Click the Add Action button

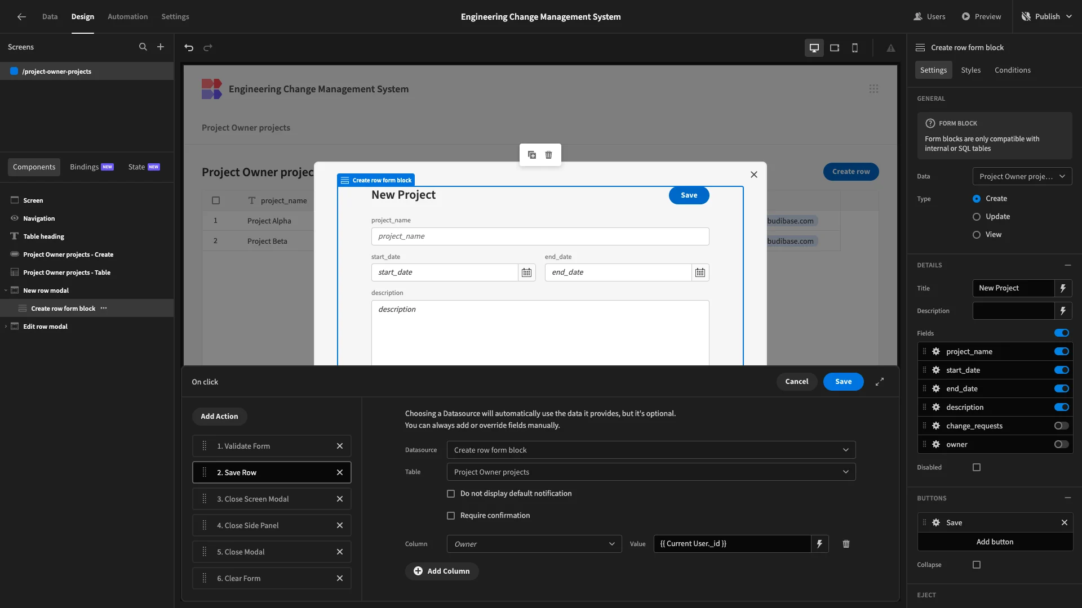point(219,417)
